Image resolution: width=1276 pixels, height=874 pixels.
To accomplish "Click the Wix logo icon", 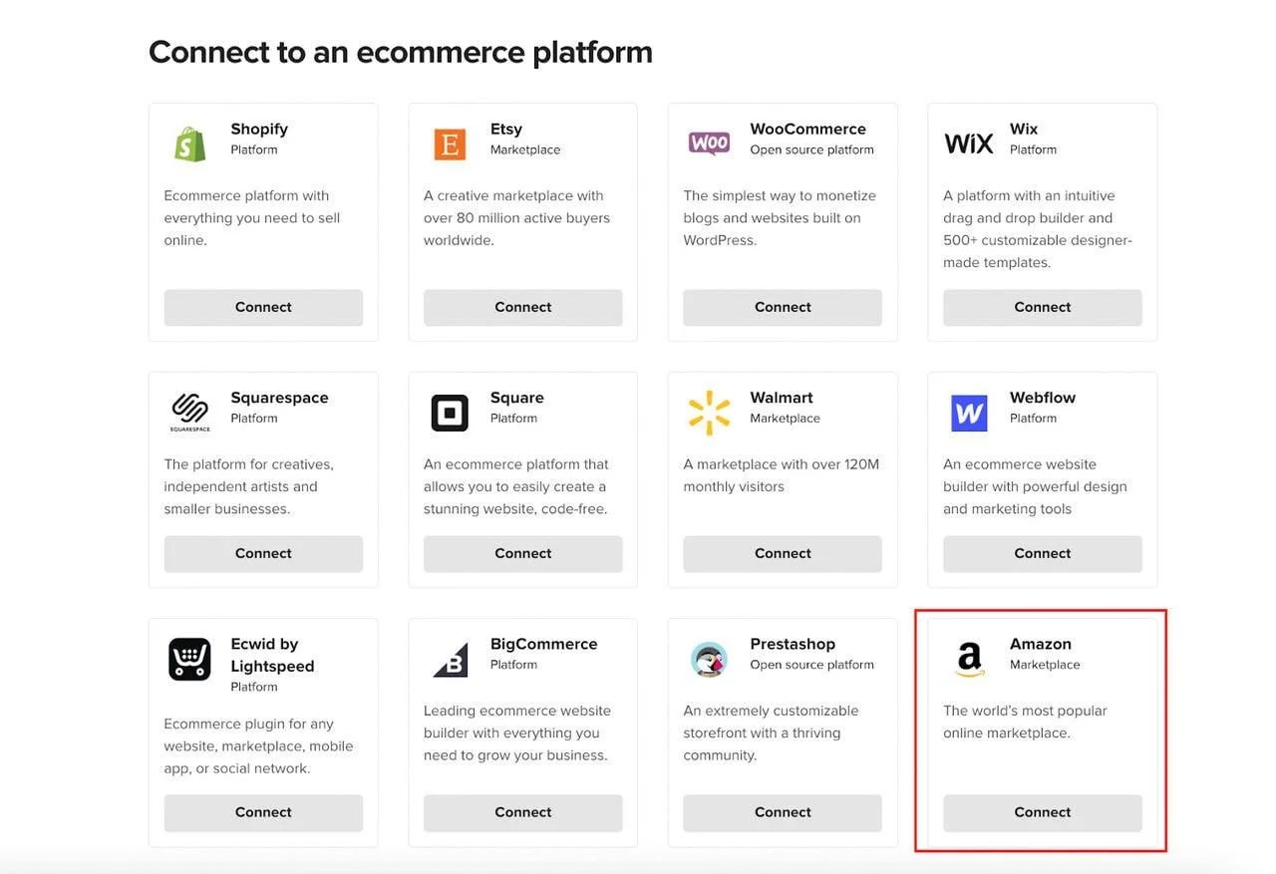I will tap(968, 144).
